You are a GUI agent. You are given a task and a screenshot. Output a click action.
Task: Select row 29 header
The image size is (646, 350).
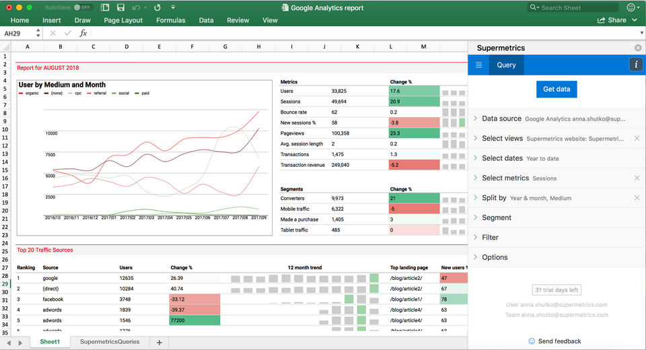coord(5,284)
